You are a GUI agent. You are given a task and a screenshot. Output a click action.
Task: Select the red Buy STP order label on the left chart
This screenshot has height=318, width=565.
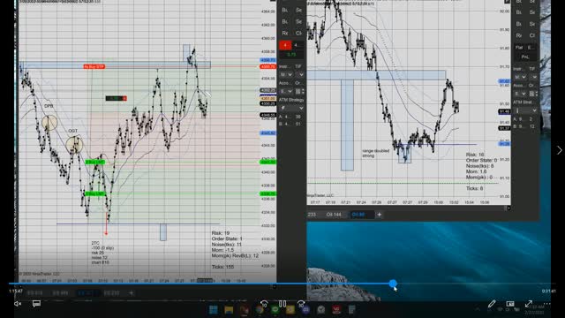coord(94,67)
